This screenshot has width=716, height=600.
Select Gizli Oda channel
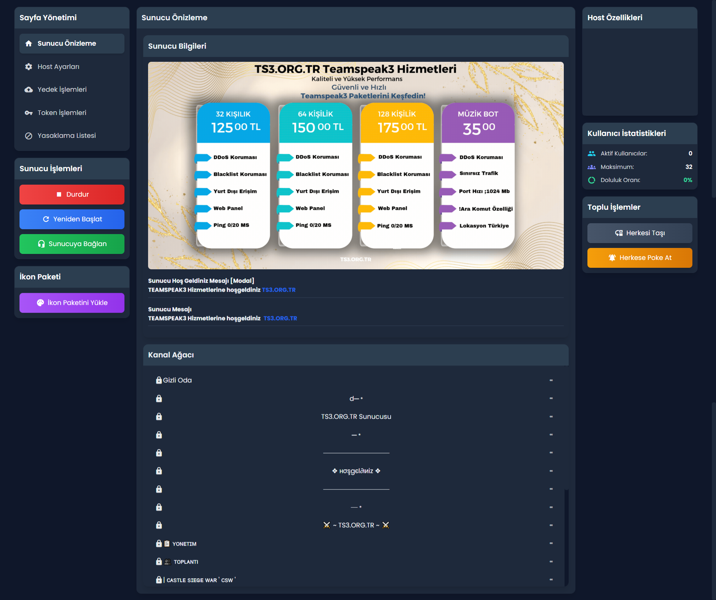click(177, 380)
